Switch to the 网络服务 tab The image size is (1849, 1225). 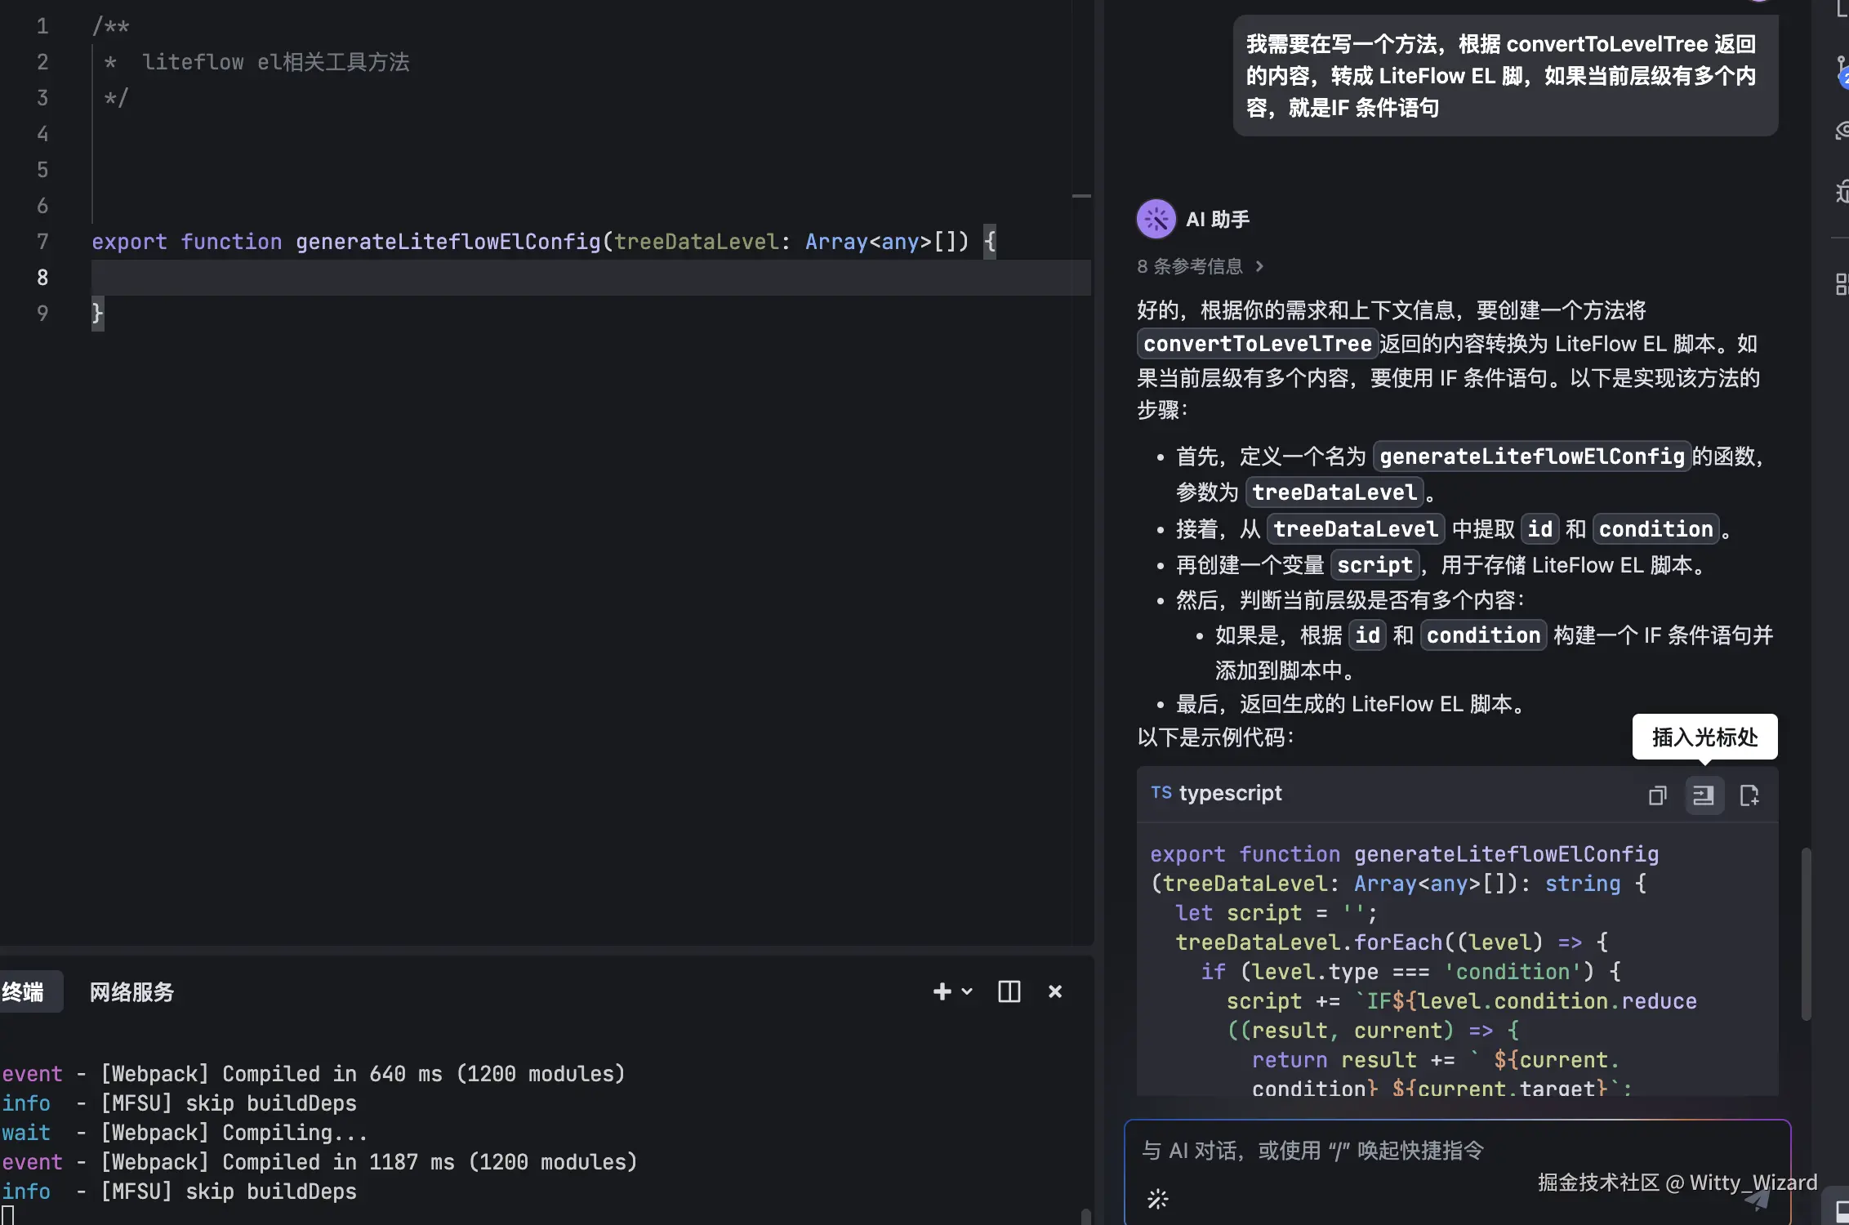click(x=131, y=992)
